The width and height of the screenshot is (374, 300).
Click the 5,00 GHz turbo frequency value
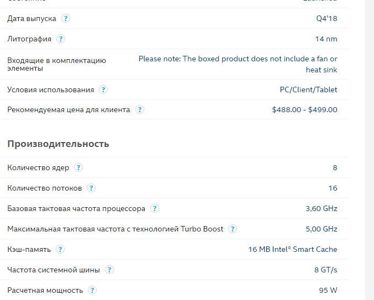click(322, 229)
